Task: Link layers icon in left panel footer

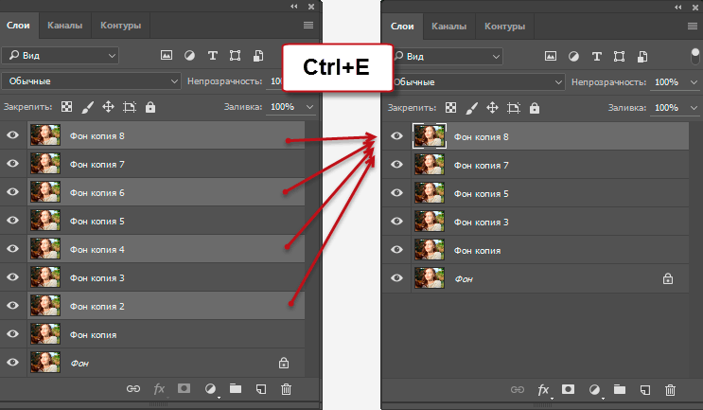Action: click(133, 389)
